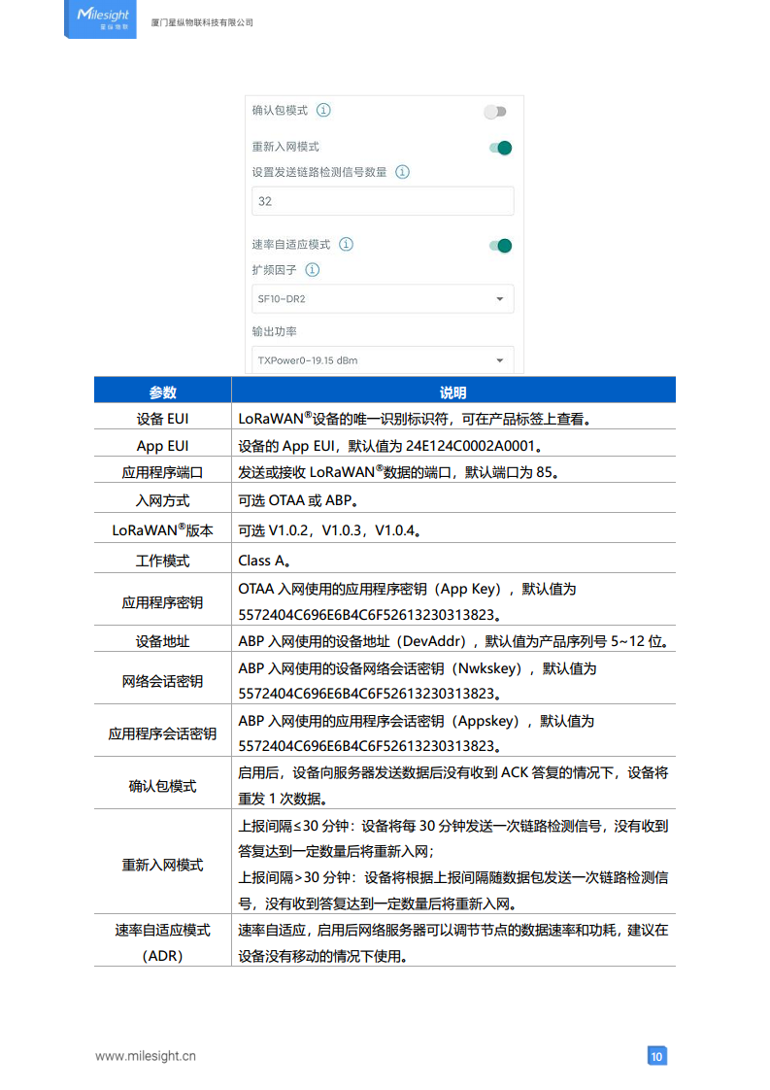Click description containing 24E124C0002A0001

click(x=390, y=446)
